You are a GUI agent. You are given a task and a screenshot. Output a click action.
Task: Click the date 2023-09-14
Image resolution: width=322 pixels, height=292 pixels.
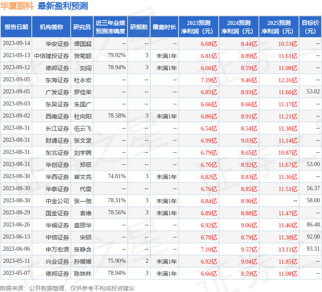point(16,43)
